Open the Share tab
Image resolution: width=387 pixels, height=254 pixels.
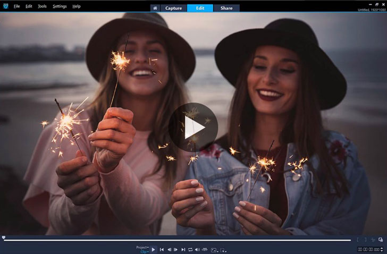(x=226, y=8)
